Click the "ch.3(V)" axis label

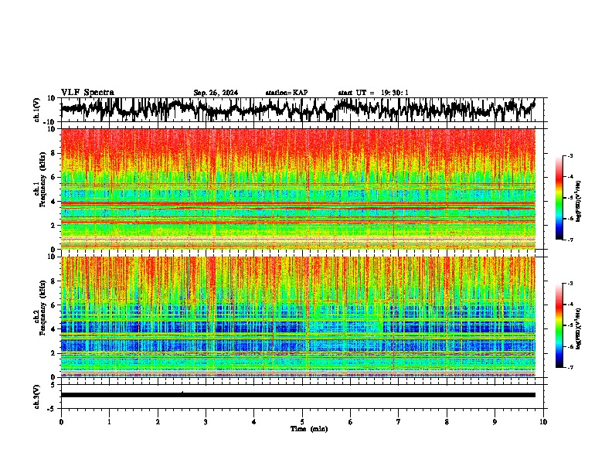[38, 396]
